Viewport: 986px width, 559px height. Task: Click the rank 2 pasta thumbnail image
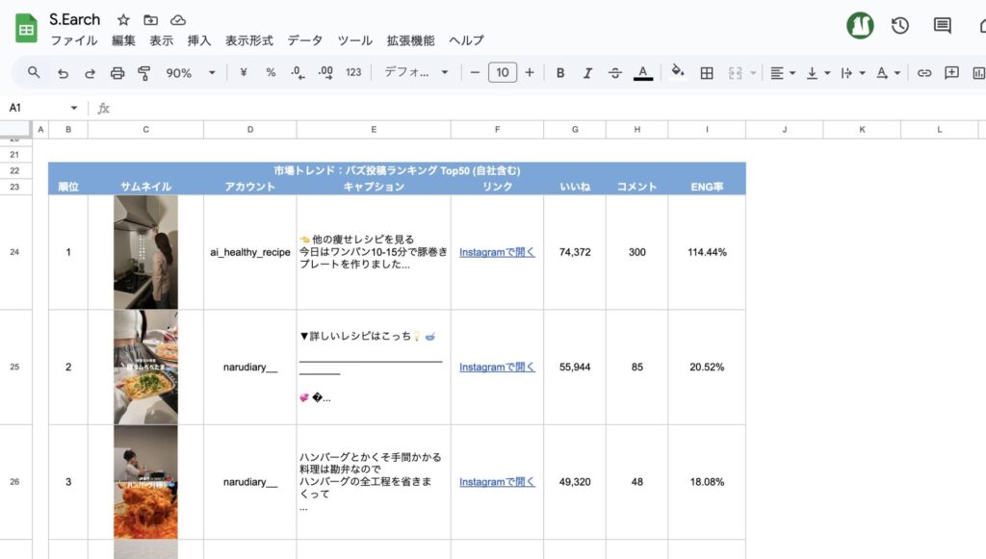[145, 368]
